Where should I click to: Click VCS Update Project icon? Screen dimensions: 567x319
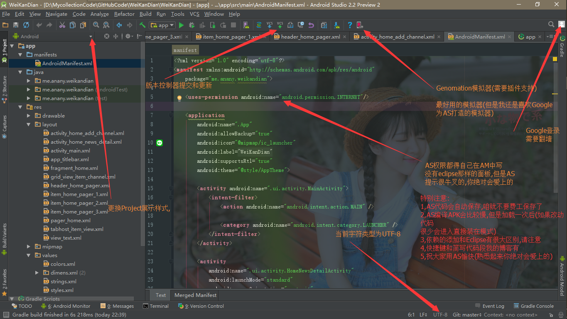[x=270, y=25]
